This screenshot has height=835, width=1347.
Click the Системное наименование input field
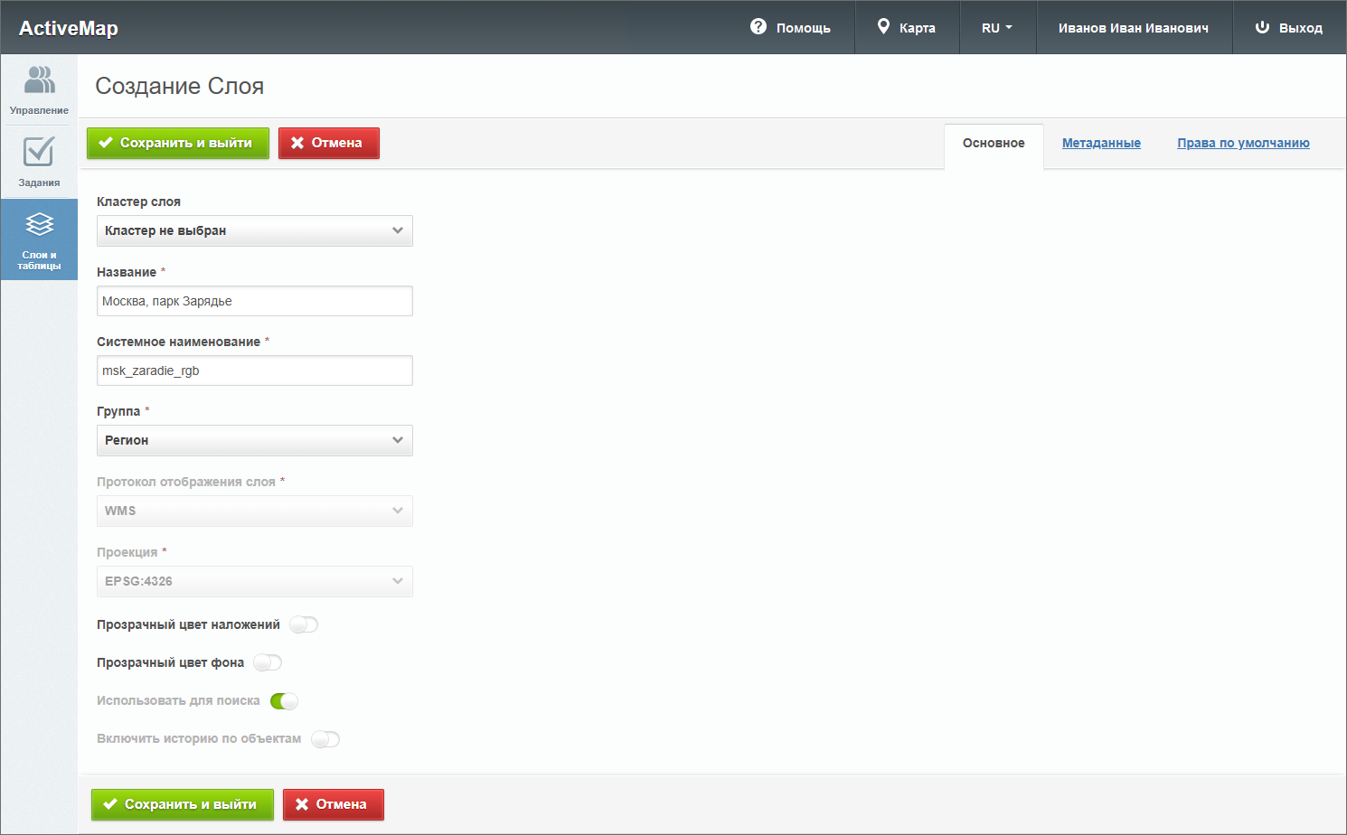tap(254, 371)
